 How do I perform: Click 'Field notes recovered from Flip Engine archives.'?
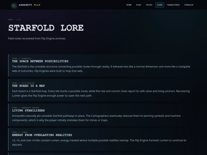pos(37,39)
